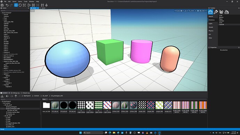The width and height of the screenshot is (240, 135).
Task: Click the MyProject3 breadcrumb
Action: pyautogui.click(x=27, y=96)
